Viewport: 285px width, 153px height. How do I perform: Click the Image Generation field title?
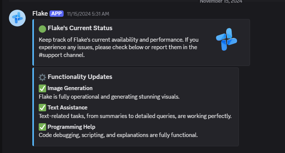click(x=70, y=88)
